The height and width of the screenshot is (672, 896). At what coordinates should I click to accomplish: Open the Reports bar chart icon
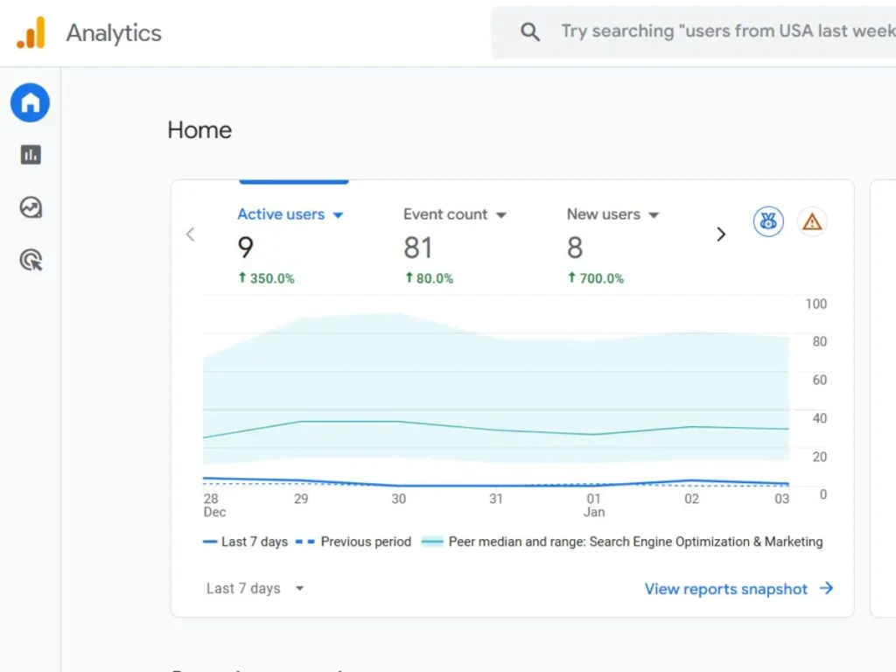[31, 155]
